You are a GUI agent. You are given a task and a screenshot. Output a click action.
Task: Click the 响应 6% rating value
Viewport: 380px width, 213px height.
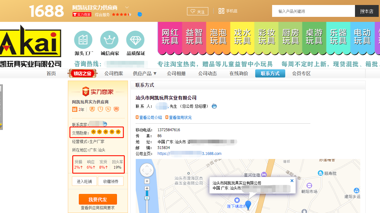[91, 167]
